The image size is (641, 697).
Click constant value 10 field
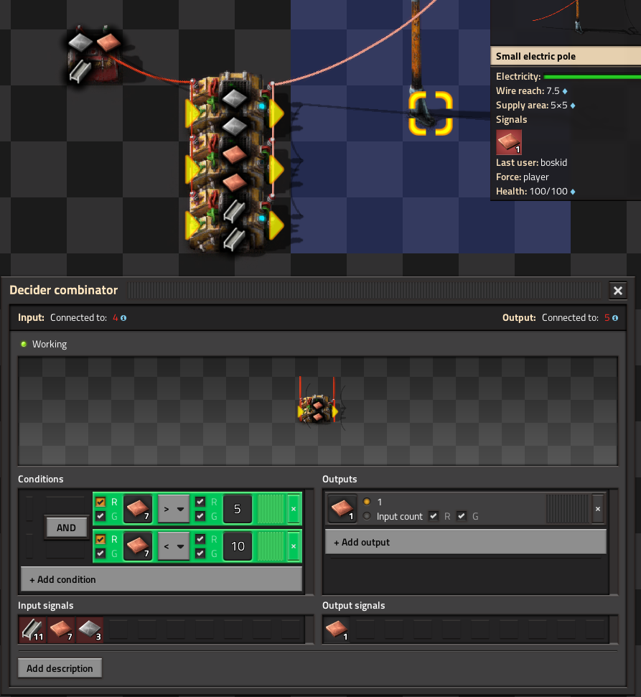point(238,546)
